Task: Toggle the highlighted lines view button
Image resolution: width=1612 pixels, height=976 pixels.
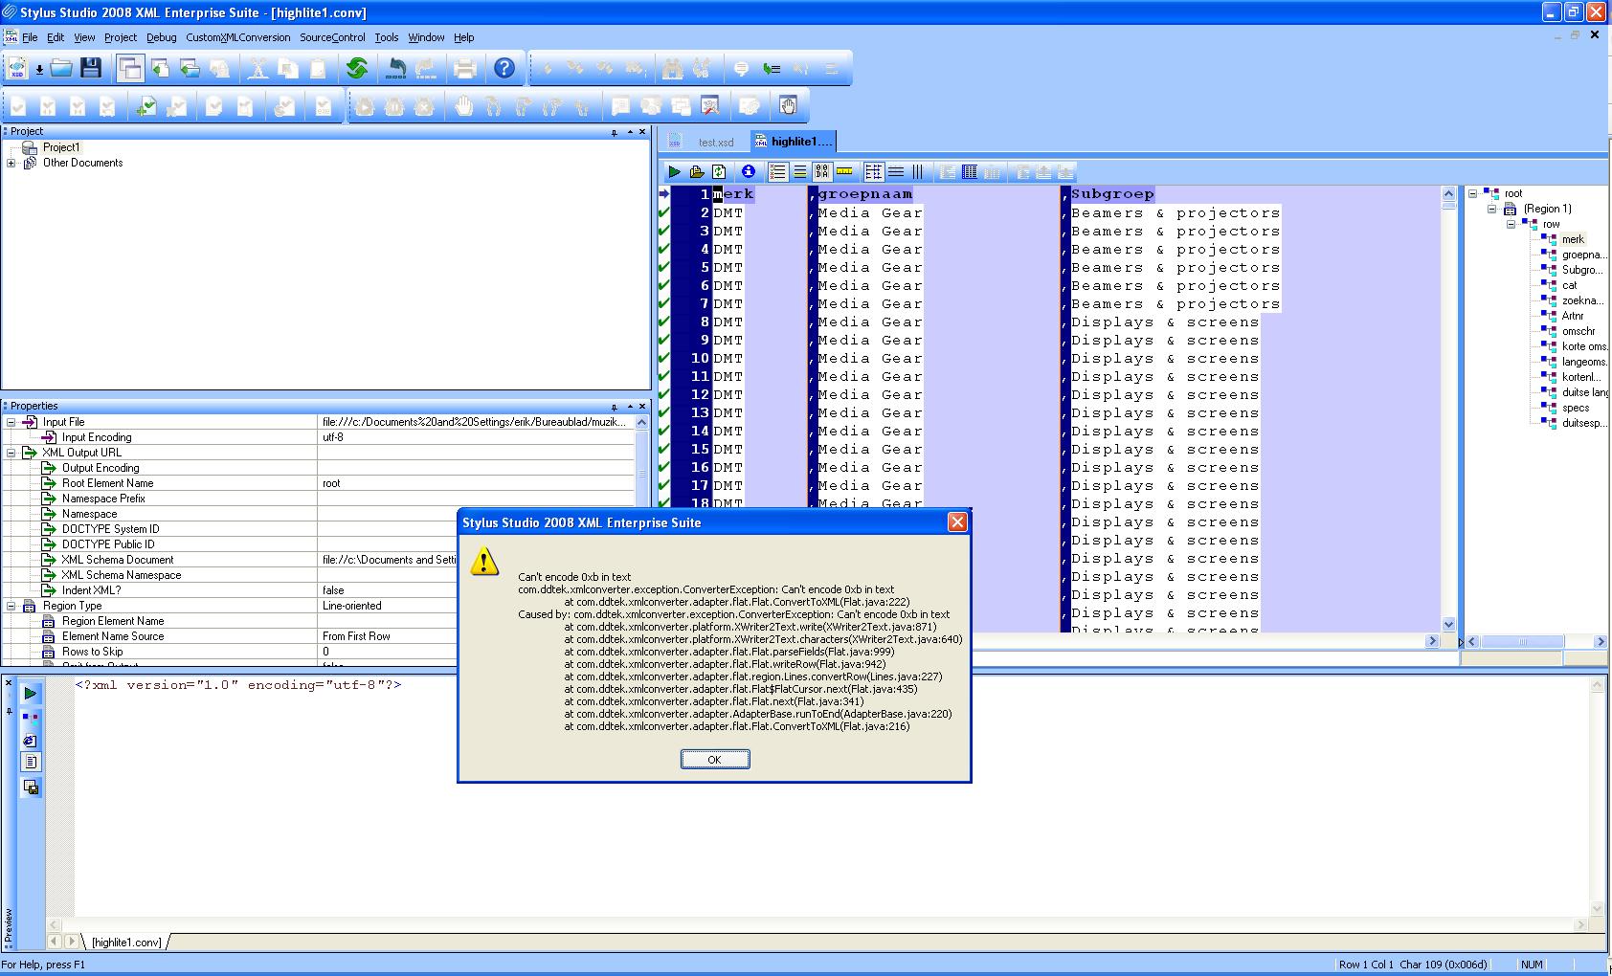Action: pos(800,172)
